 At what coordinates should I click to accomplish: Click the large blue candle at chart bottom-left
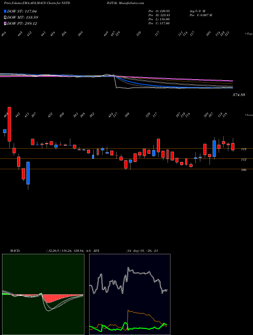(x=28, y=173)
